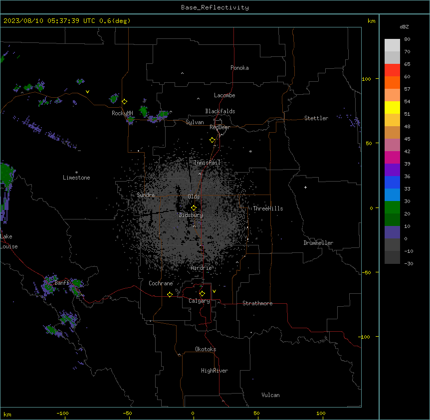Select the yellow diamond marker between Olds and Didsbury

point(194,208)
